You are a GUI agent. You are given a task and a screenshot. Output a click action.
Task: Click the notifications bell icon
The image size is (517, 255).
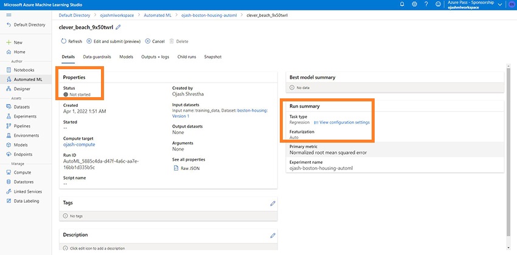402,4
